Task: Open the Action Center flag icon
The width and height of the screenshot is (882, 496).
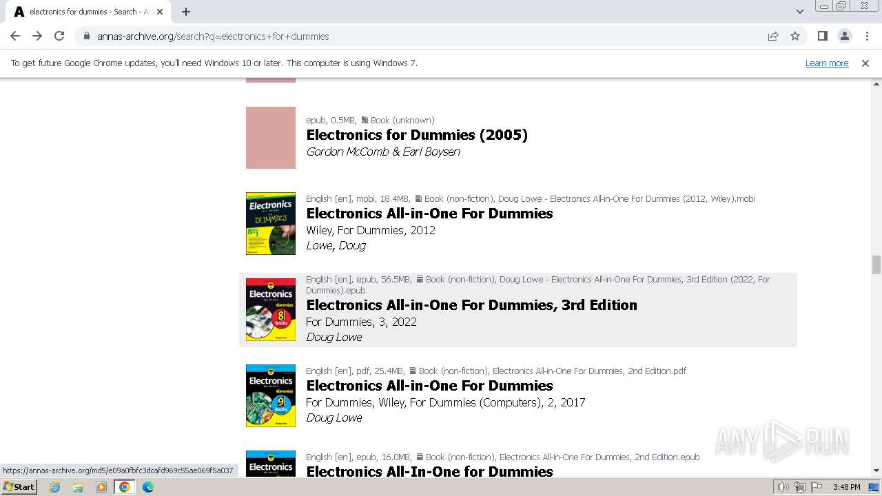Action: point(815,487)
